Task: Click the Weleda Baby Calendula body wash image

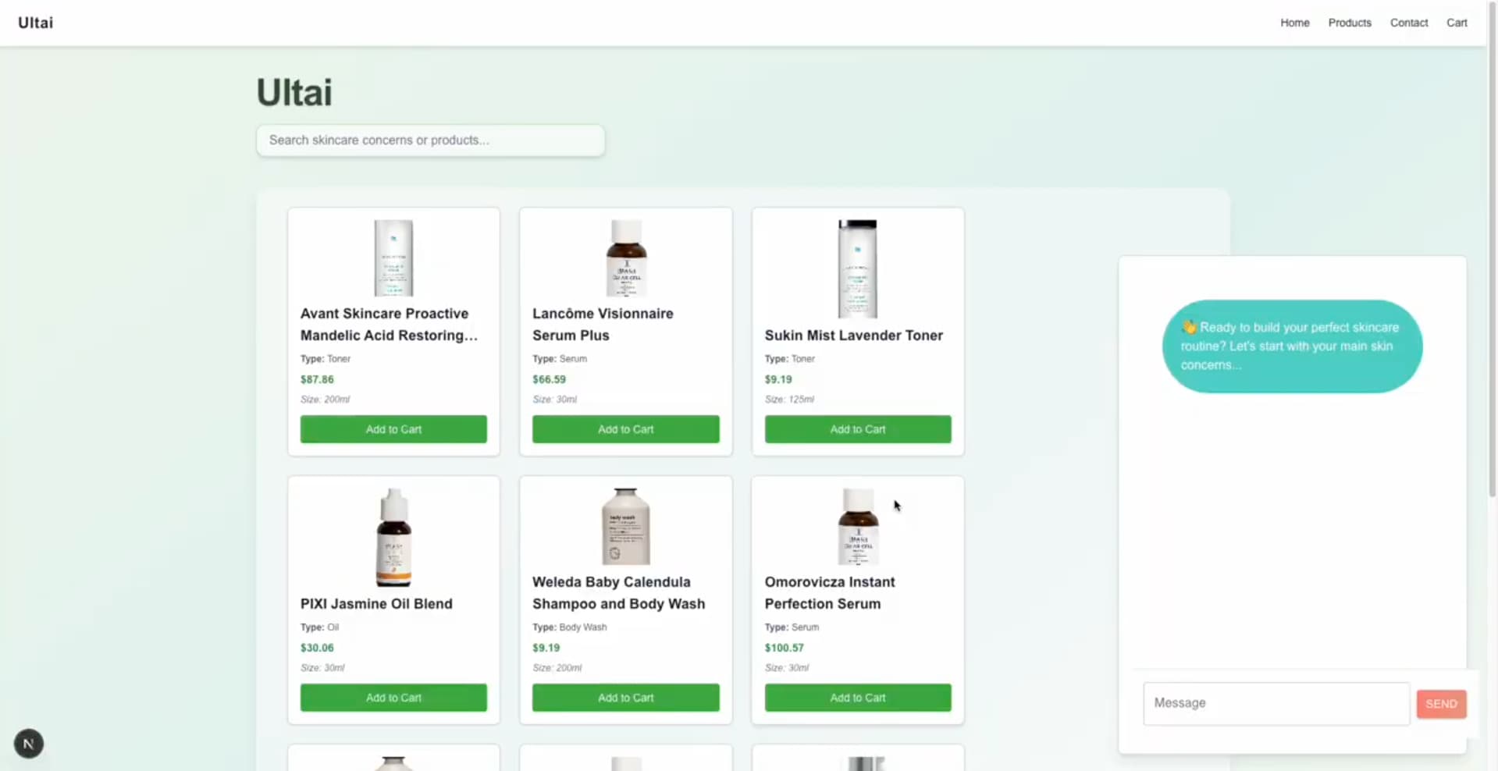Action: coord(626,527)
